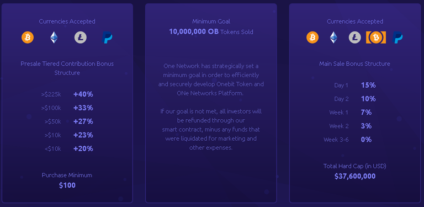Select the +40% bonus tier value
The image size is (424, 207).
tap(83, 94)
